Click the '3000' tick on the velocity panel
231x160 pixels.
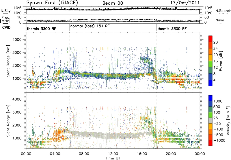pos(17,112)
